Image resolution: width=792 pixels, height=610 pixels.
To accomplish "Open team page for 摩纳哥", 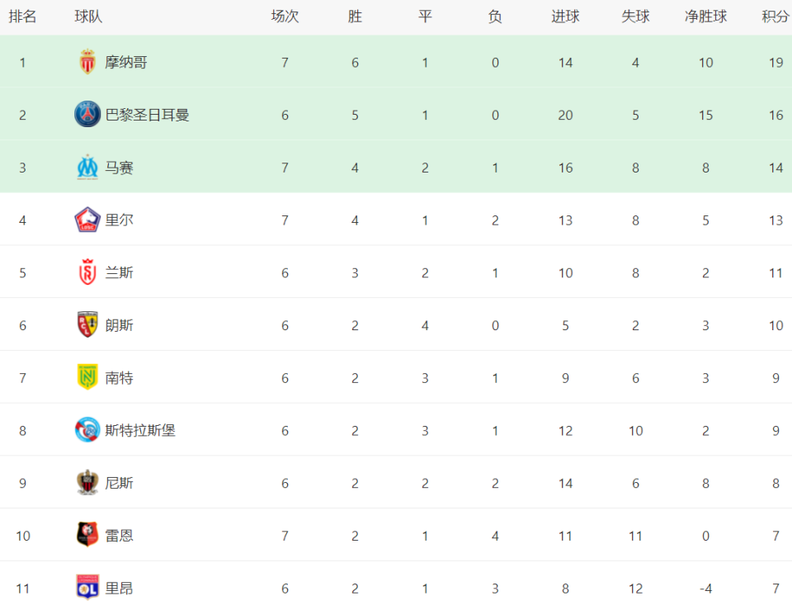I will [x=126, y=62].
